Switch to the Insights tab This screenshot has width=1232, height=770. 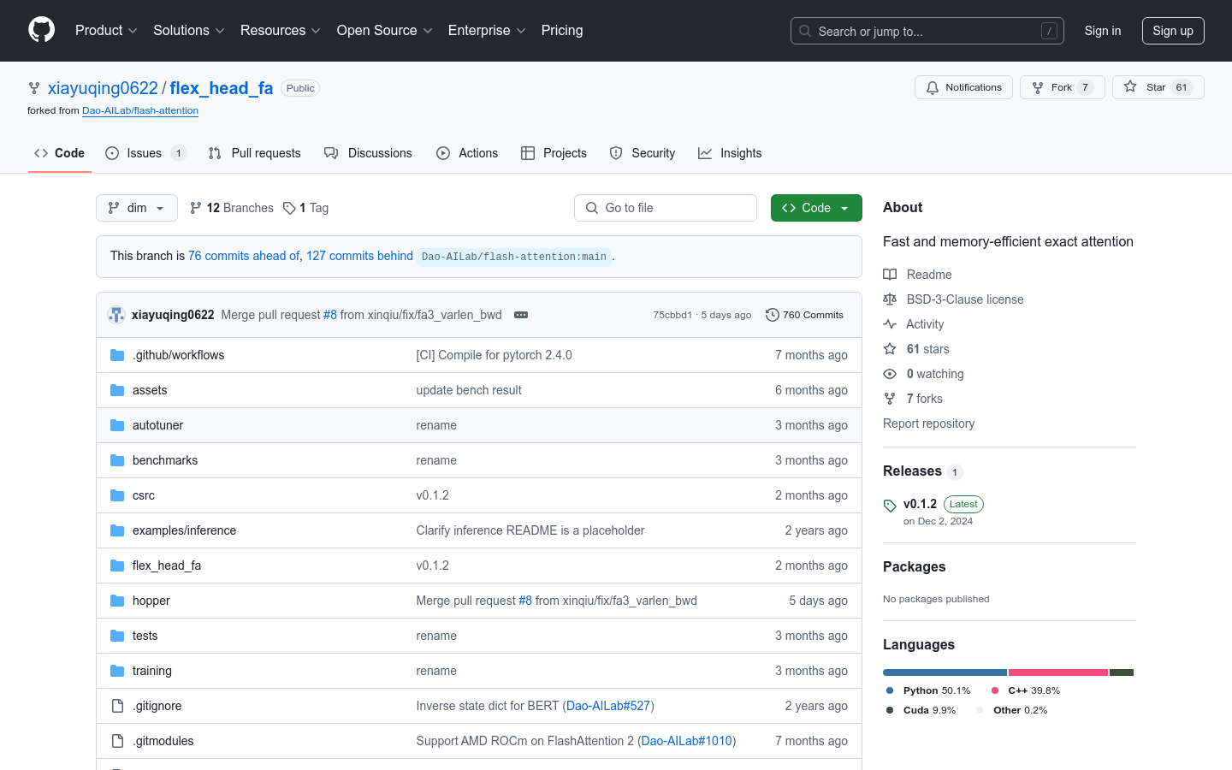coord(730,153)
